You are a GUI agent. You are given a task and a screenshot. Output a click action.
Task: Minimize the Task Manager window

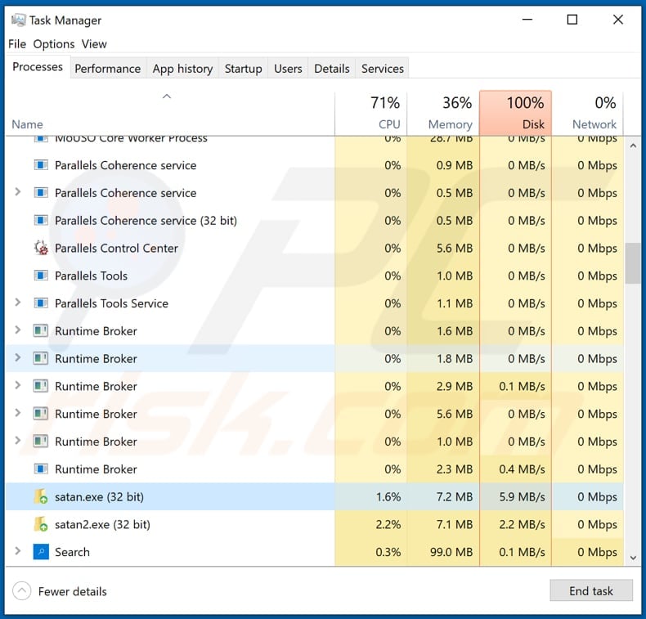click(x=527, y=20)
